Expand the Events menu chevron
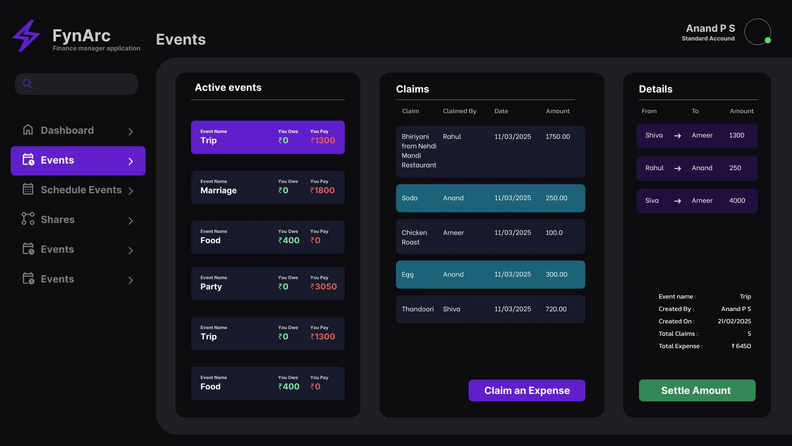This screenshot has width=792, height=446. (131, 161)
